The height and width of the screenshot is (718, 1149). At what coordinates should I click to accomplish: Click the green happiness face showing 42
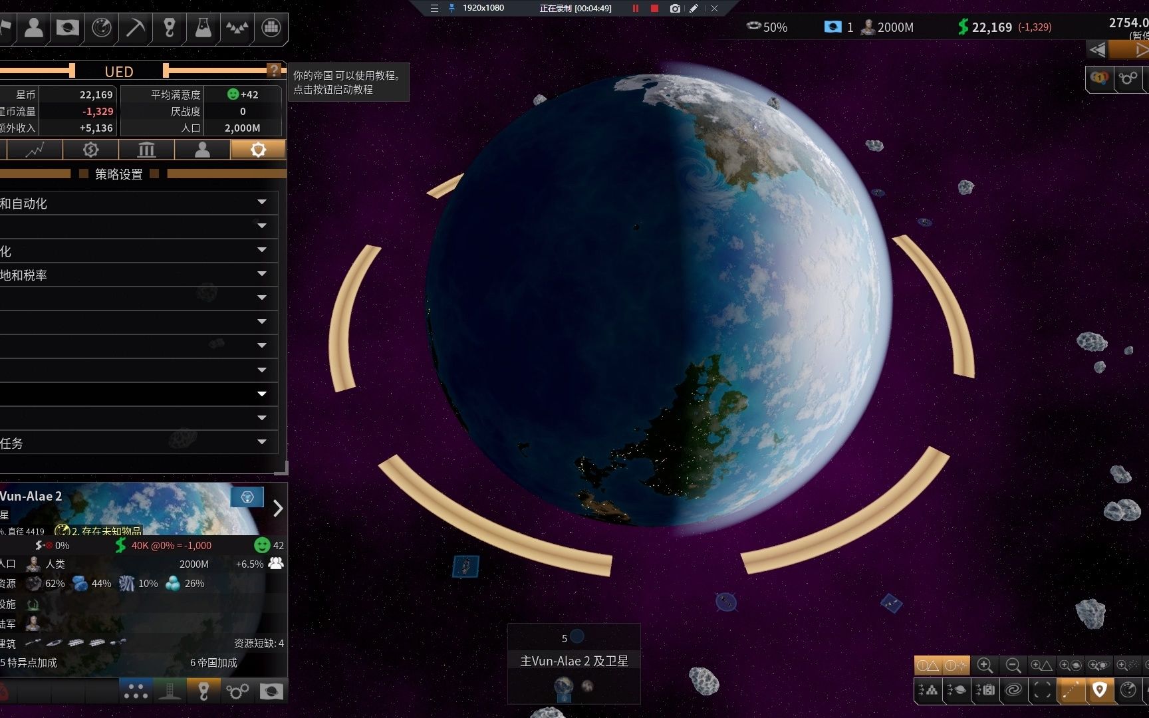262,545
